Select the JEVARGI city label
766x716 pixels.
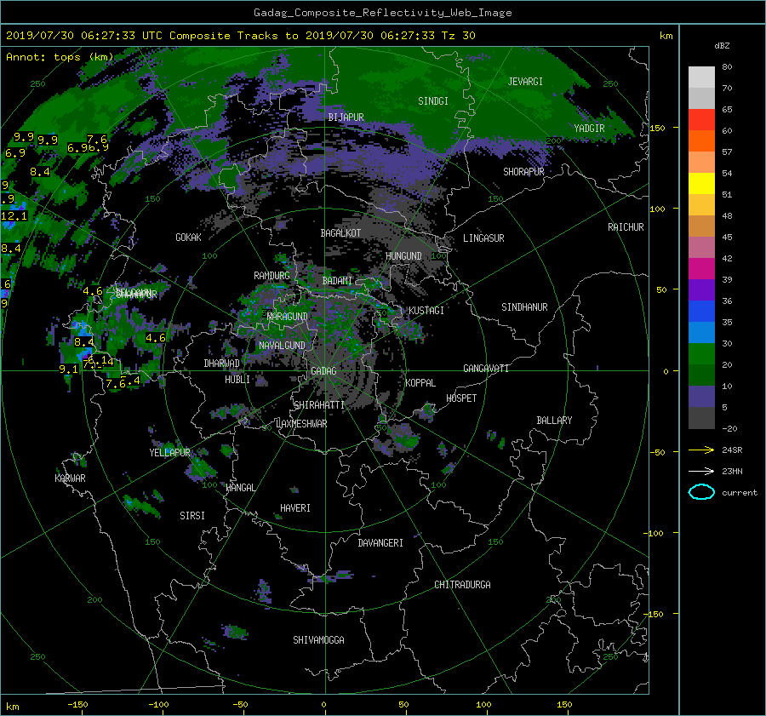(x=525, y=82)
